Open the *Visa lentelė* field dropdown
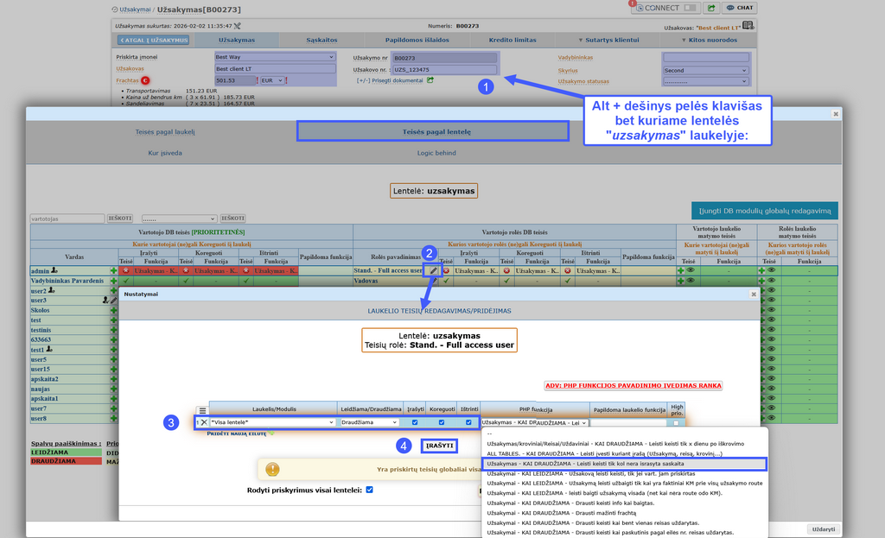885x538 pixels. 272,422
